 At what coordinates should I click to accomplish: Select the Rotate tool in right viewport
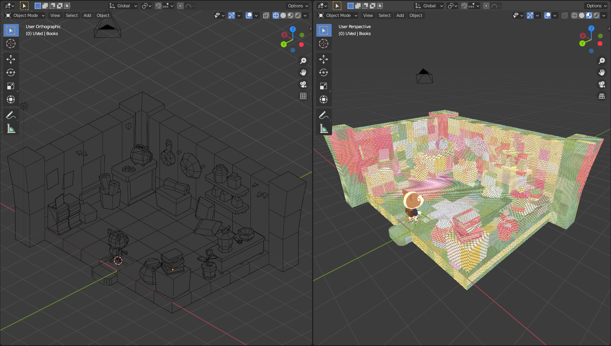coord(324,72)
